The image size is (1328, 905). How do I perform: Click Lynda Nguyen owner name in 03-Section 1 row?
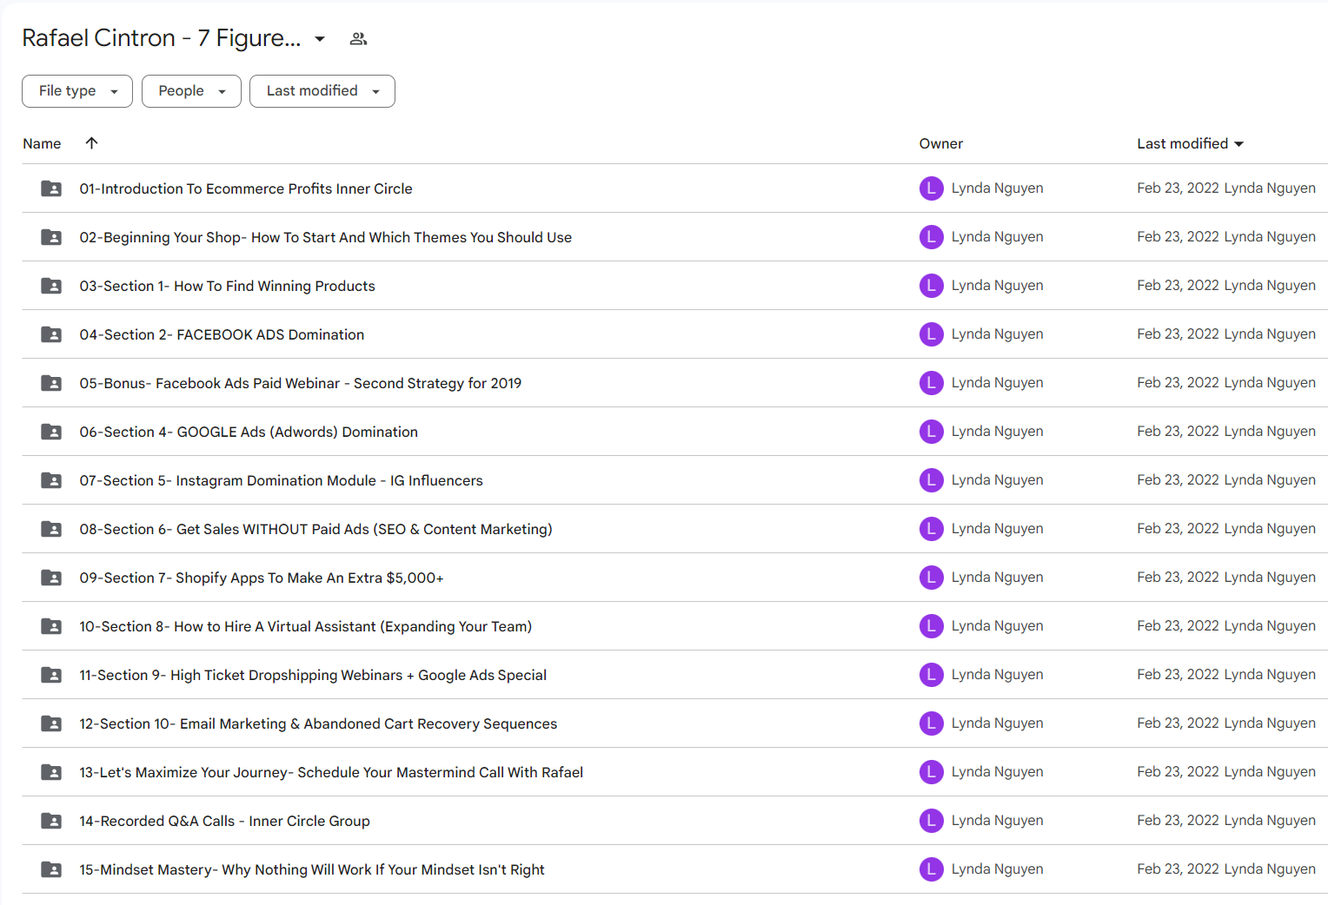(997, 286)
